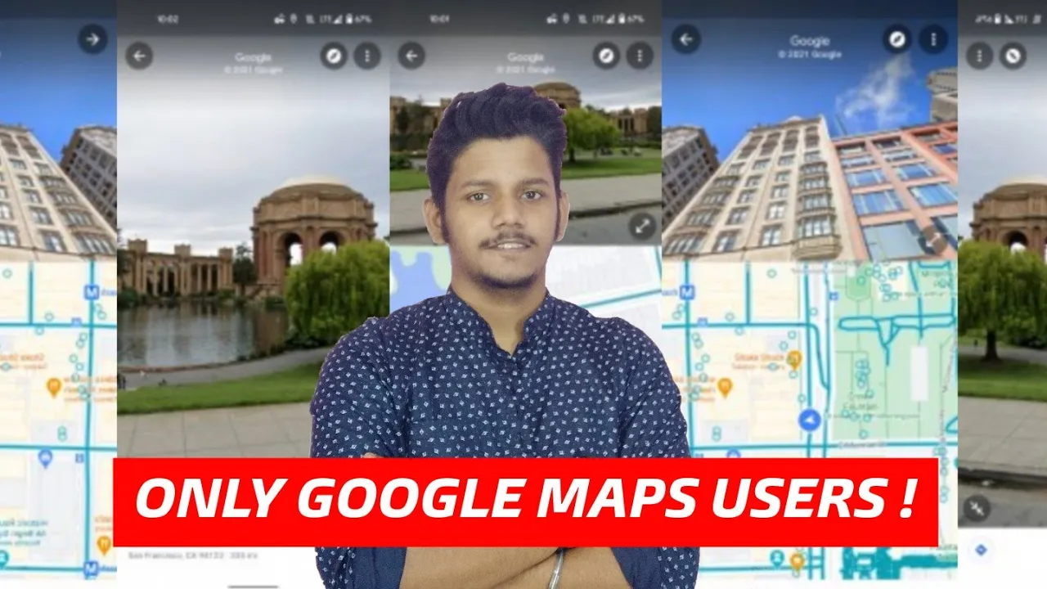
Task: Open the three-dot menu in the blue-sky buildings screenshot
Action: [932, 38]
